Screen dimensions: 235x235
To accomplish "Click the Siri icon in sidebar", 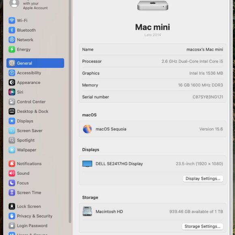I will pyautogui.click(x=12, y=92).
